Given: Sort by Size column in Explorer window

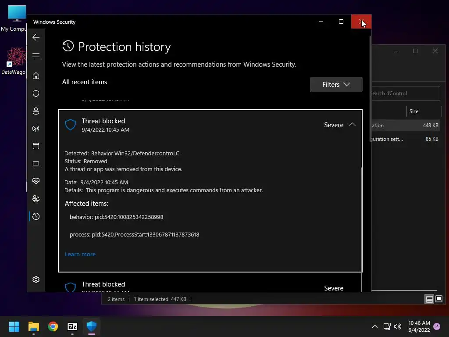Looking at the screenshot, I should tap(414, 111).
